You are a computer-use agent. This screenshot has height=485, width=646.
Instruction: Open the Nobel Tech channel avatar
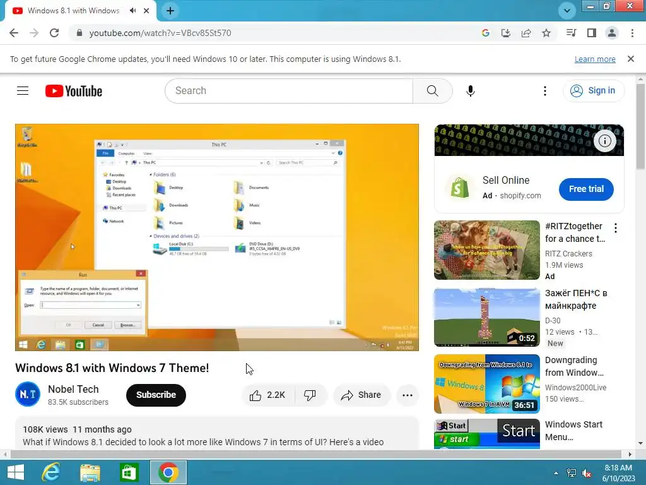point(28,394)
